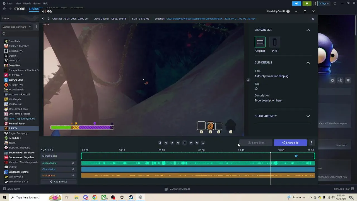Edit the clip title field
This screenshot has height=201, width=357.
(x=271, y=76)
